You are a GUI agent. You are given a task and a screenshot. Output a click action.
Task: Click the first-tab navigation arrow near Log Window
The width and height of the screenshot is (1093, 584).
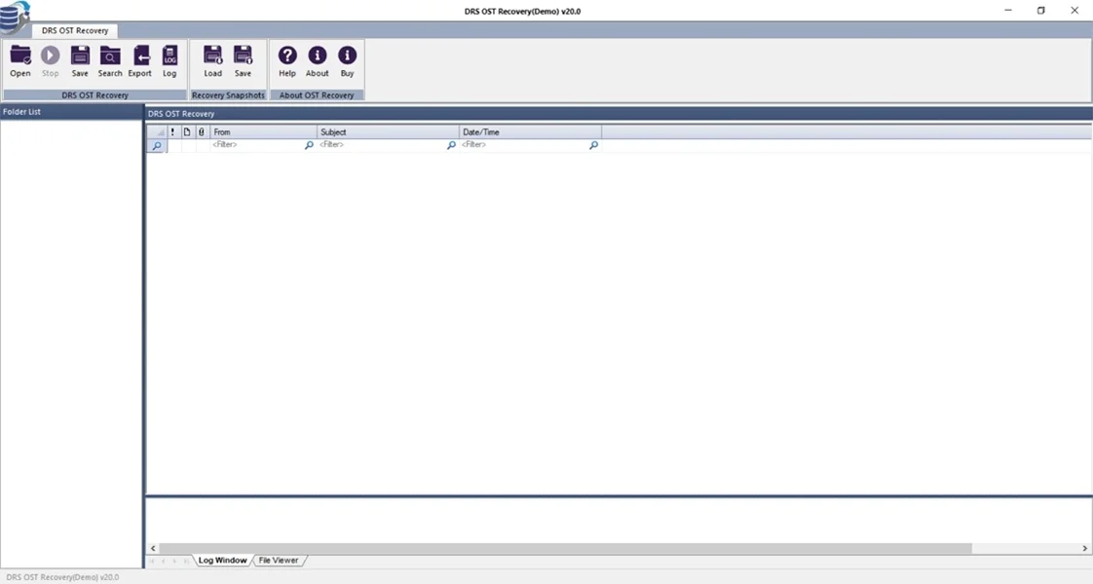click(152, 561)
